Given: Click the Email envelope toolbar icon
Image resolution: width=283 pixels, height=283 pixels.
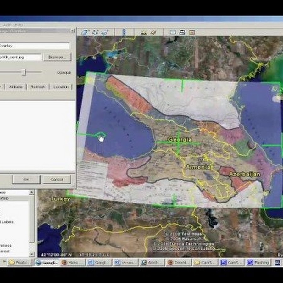Looking at the screenshot, I should 173,32.
